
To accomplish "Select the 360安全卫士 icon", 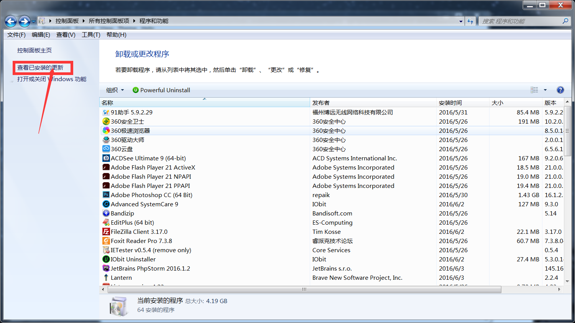I will coord(106,121).
